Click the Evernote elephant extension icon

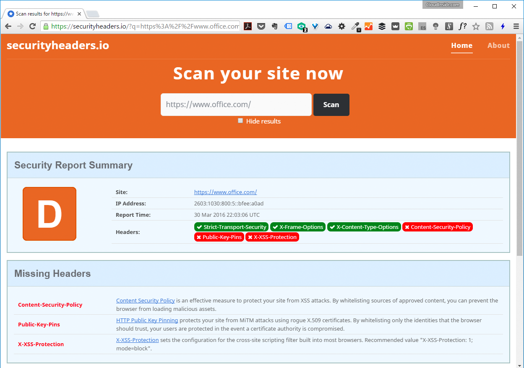(274, 26)
